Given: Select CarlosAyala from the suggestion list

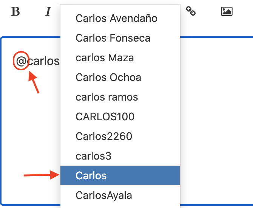Looking at the screenshot, I should click(x=120, y=195).
